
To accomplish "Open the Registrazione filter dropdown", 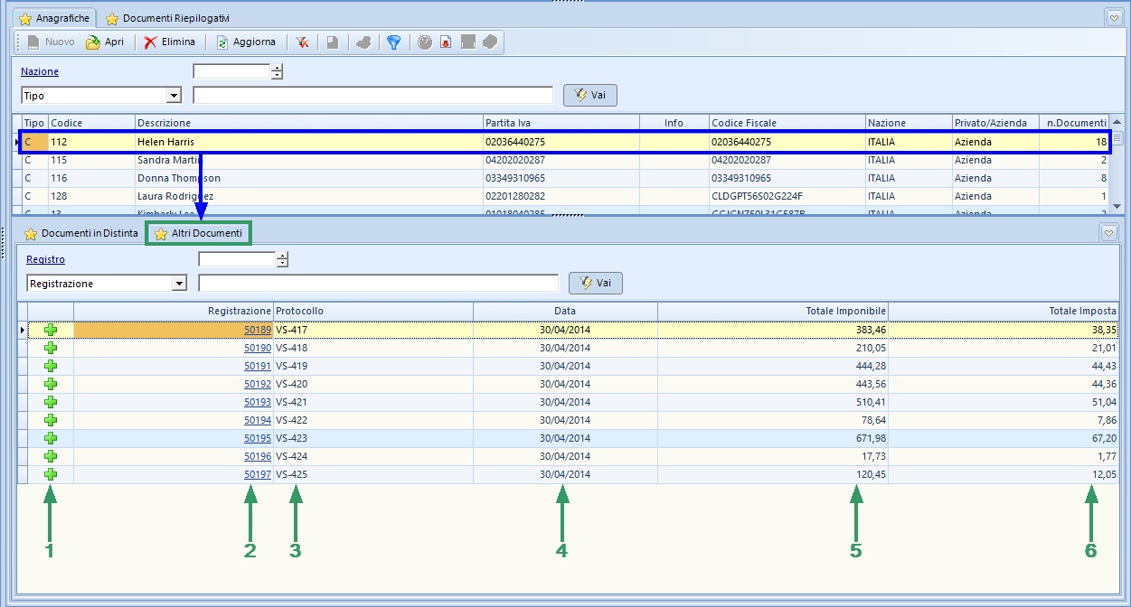I will [178, 284].
